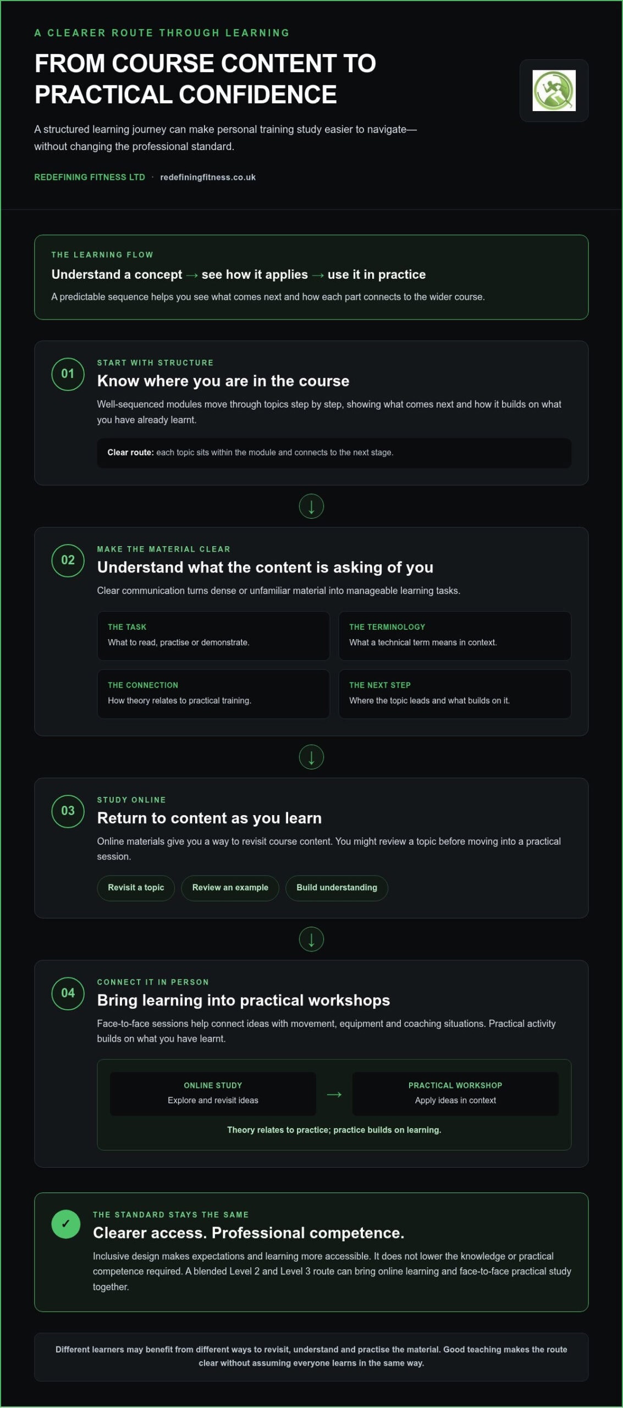Click The Task card

213,636
